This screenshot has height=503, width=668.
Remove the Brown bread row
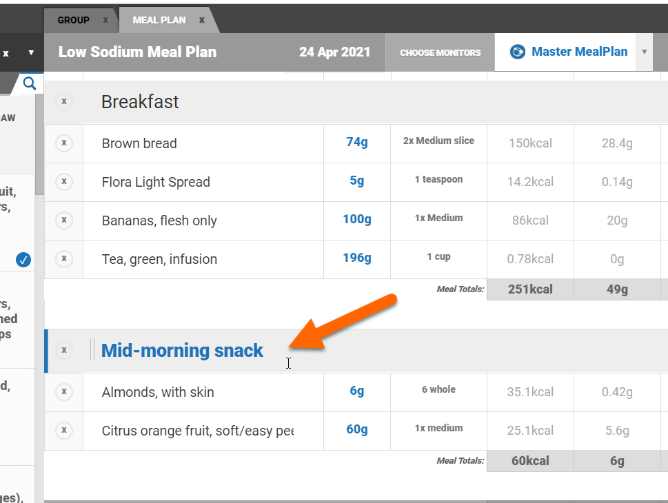click(64, 143)
